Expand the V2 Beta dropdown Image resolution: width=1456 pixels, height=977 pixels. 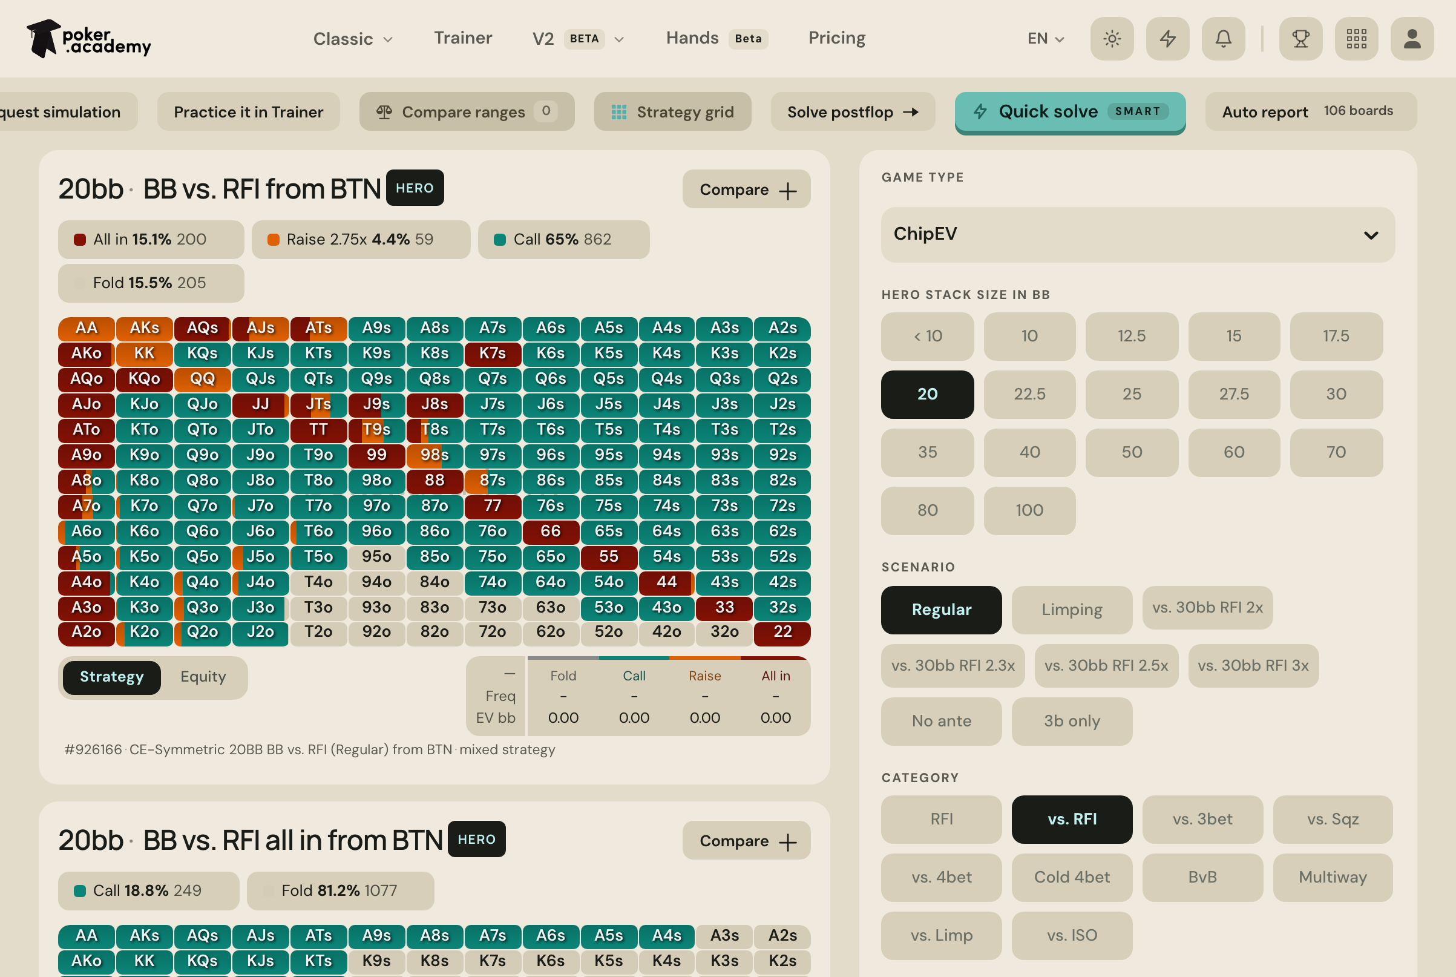[x=577, y=39]
